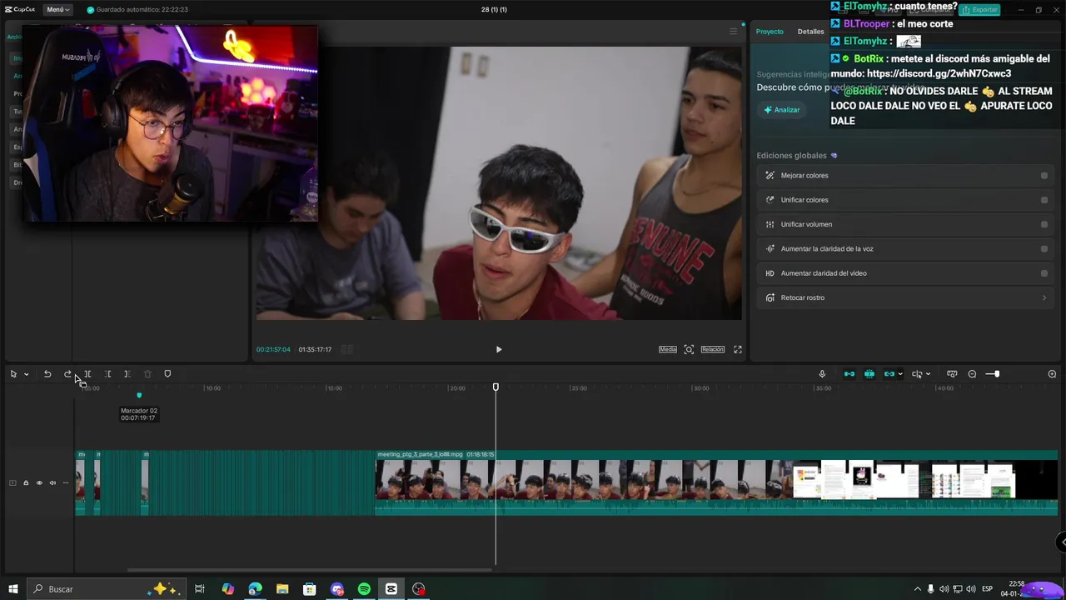Viewport: 1066px width, 600px height.
Task: Play the preview video
Action: coord(499,349)
